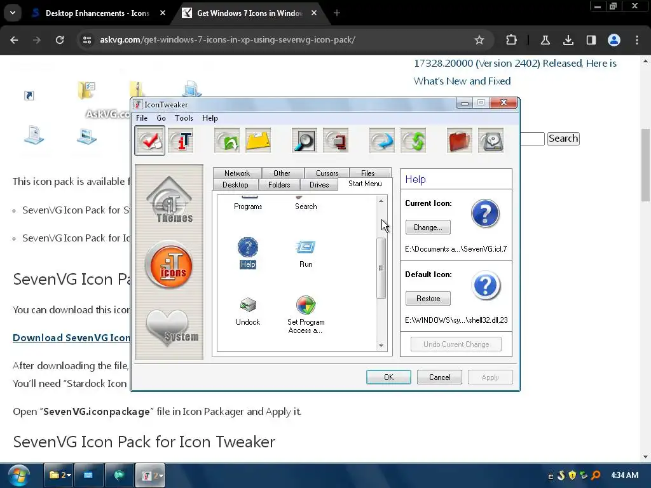The width and height of the screenshot is (651, 488).
Task: Click the dark red folder toolbar icon
Action: coord(459,141)
